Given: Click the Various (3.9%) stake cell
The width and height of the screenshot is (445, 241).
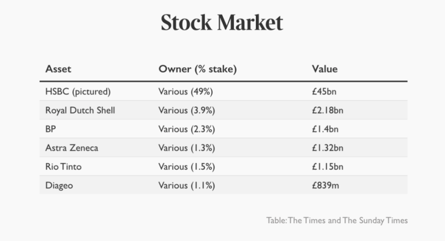Looking at the screenshot, I should [x=187, y=110].
